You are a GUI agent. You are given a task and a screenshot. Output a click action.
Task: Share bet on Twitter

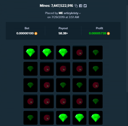pos(85,6)
